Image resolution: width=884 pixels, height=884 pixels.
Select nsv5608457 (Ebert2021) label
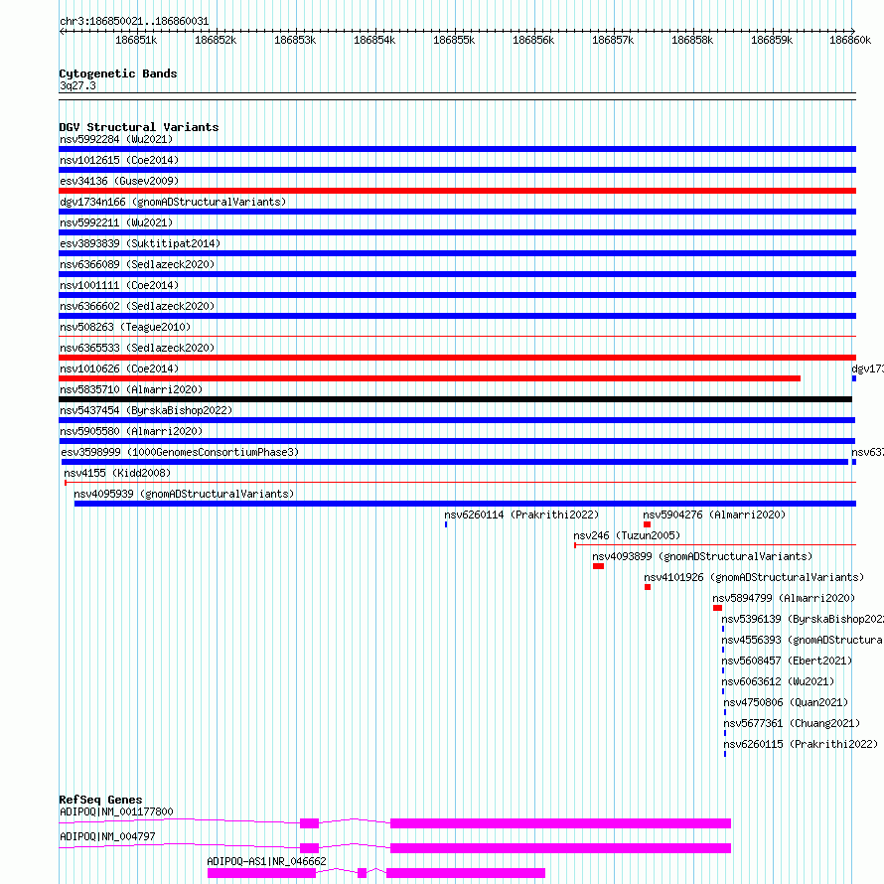787,661
